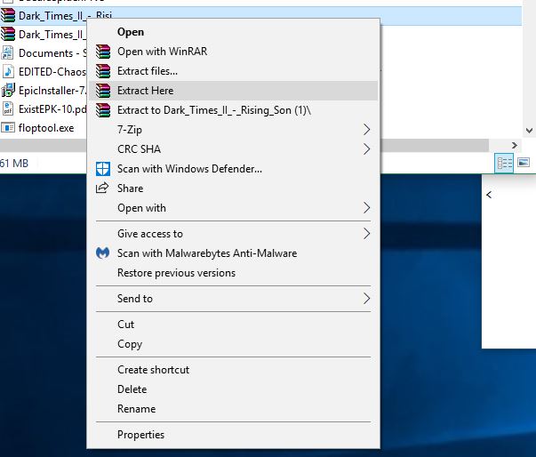The width and height of the screenshot is (536, 457).
Task: Choose Open with WinRAR
Action: [x=162, y=52]
